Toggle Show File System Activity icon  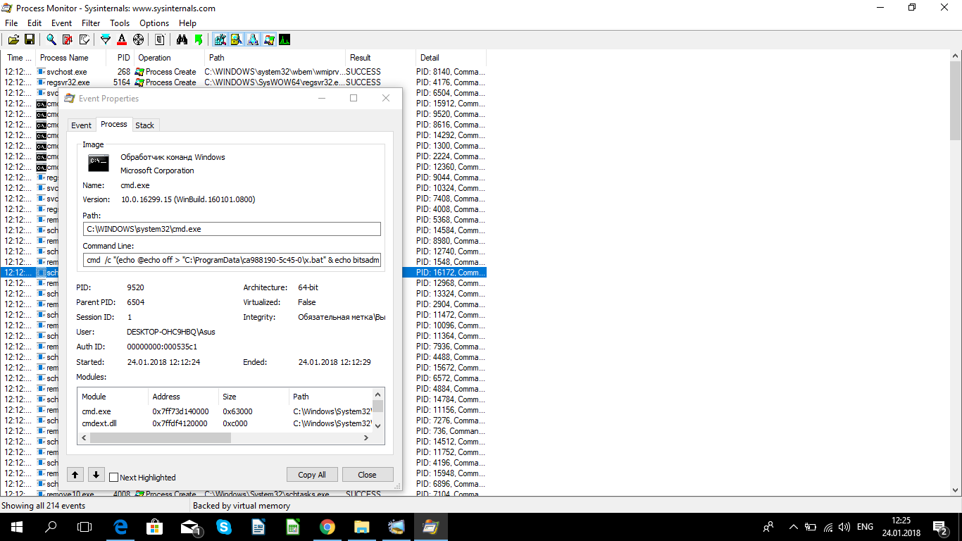tap(236, 39)
